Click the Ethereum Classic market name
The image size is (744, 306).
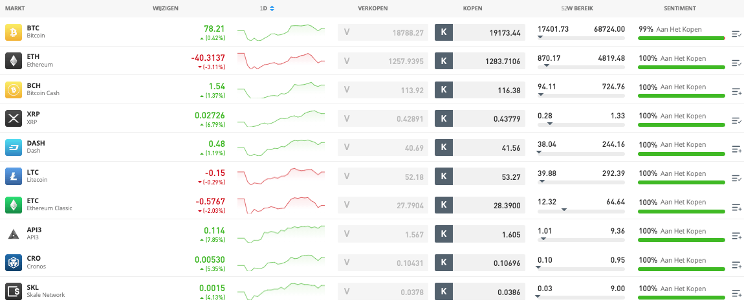coord(49,208)
